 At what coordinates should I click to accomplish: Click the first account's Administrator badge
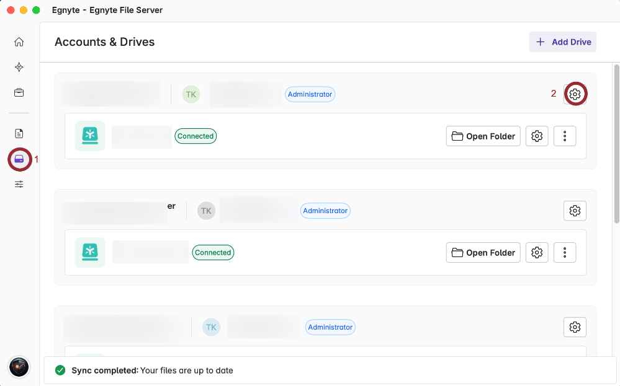pyautogui.click(x=310, y=94)
